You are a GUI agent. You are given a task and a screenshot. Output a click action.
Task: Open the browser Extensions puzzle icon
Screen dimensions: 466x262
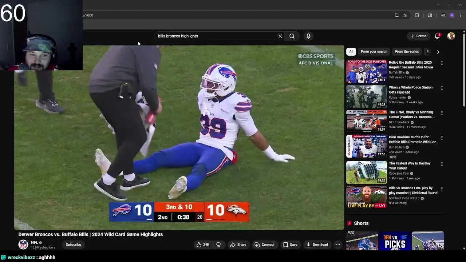point(417,15)
